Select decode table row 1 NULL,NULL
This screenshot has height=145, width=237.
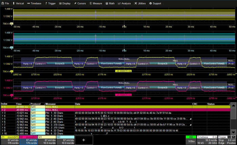click(51, 107)
